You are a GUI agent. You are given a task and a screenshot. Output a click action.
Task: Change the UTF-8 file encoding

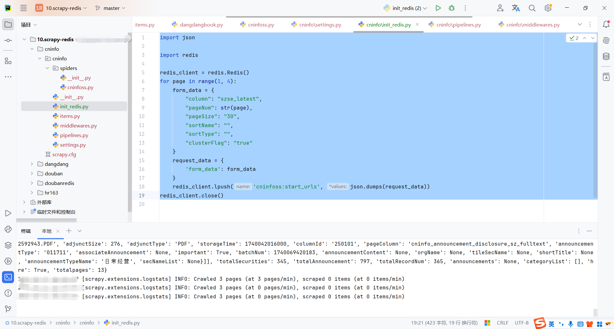(522, 323)
